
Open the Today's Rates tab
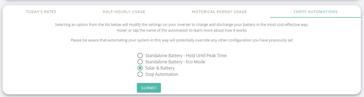click(x=41, y=12)
